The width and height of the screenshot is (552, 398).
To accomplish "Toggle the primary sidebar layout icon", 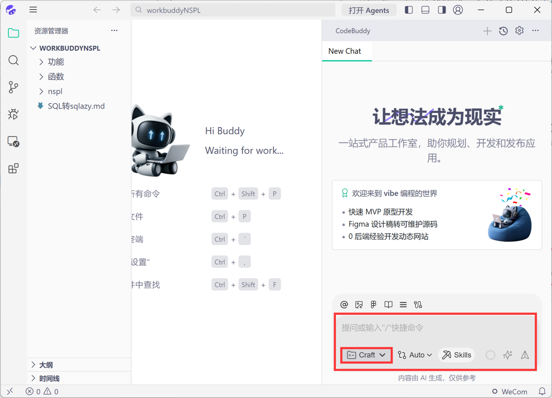I will click(x=409, y=10).
